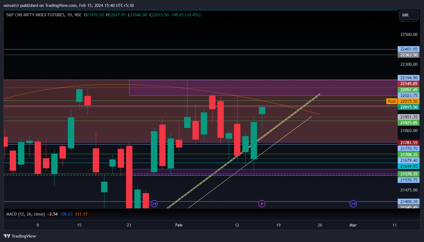Click the lightning bolt event marker on timeline

click(262, 204)
